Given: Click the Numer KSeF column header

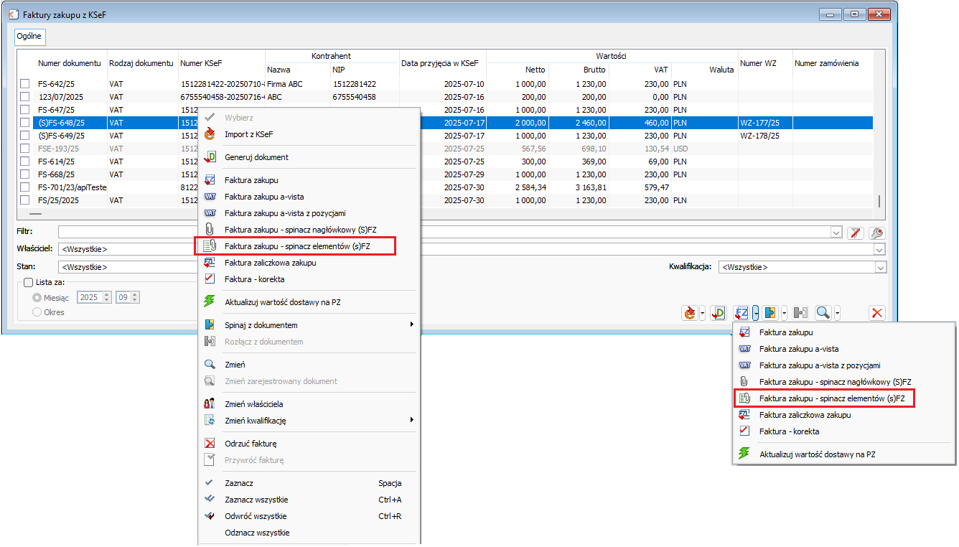Looking at the screenshot, I should tap(201, 63).
